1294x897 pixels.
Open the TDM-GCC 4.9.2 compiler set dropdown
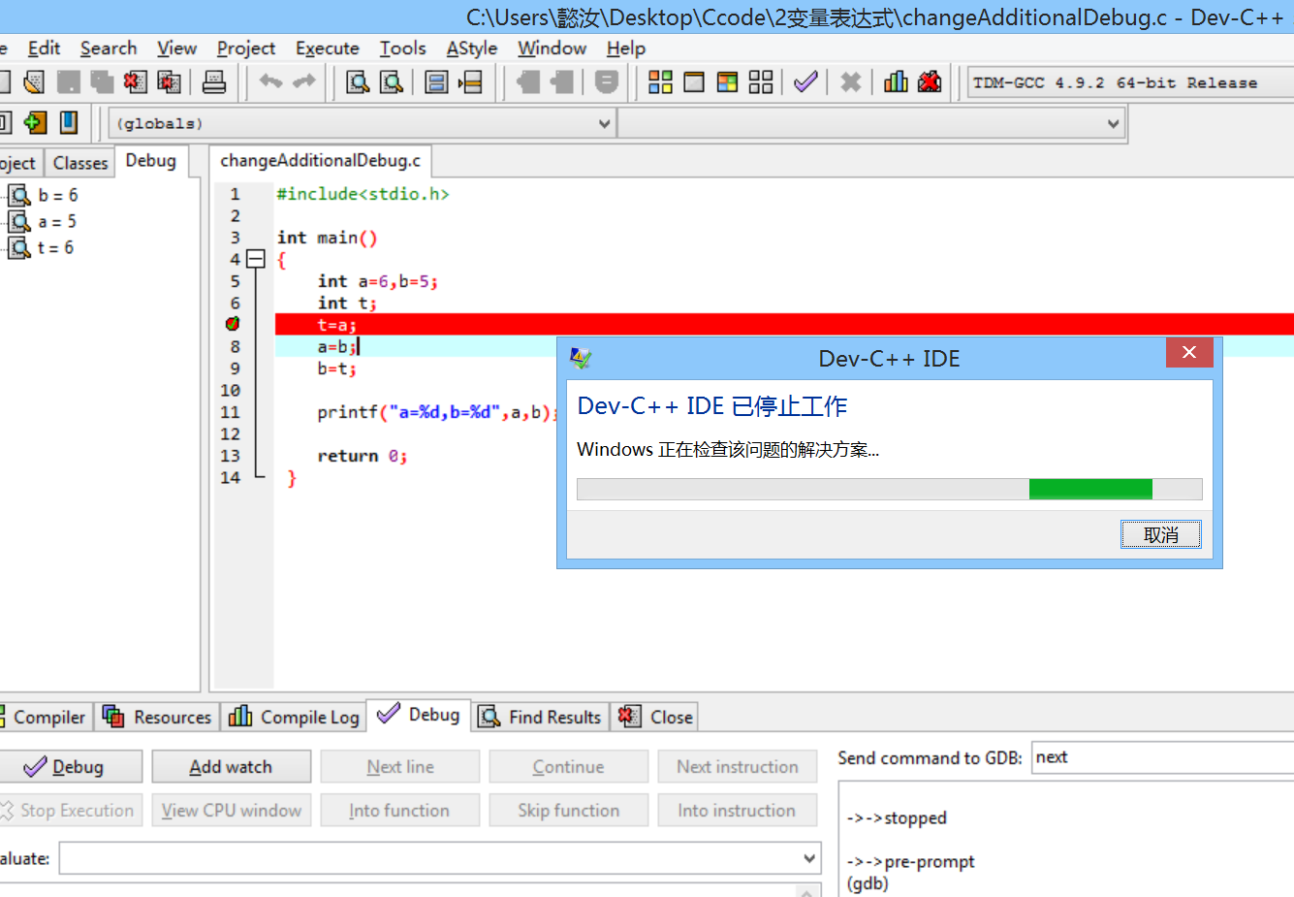pyautogui.click(x=1130, y=82)
